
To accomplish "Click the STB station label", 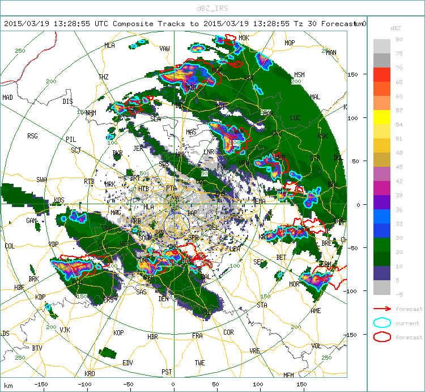I will [314, 158].
